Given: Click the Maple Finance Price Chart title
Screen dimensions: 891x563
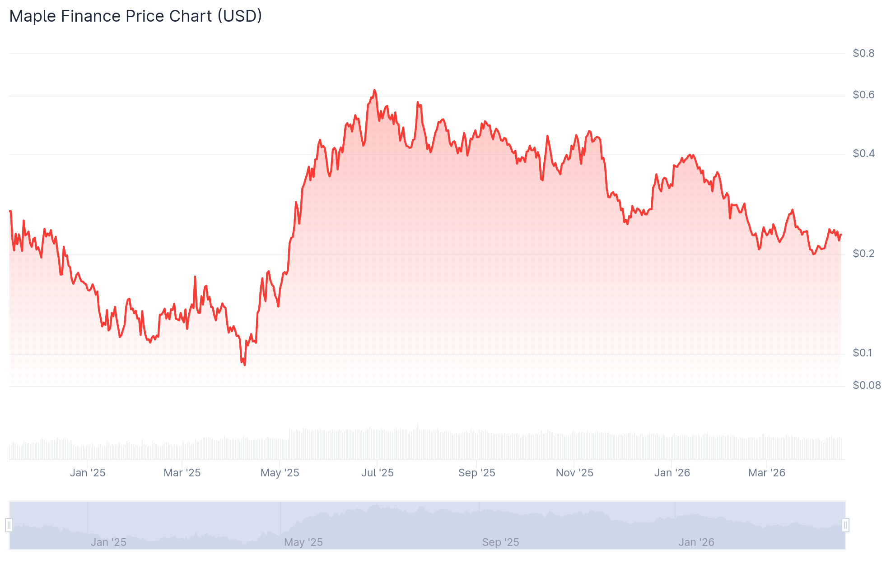Looking at the screenshot, I should 135,16.
